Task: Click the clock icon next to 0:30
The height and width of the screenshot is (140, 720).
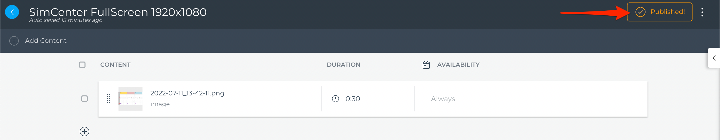Action: tap(335, 99)
